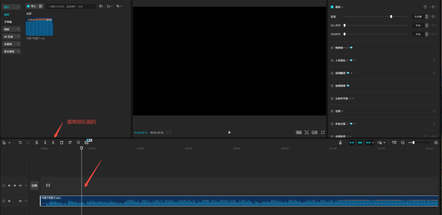Viewport: 442px width, 215px height.
Task: Select 子草稿 in the left sidebar
Action: point(8,22)
